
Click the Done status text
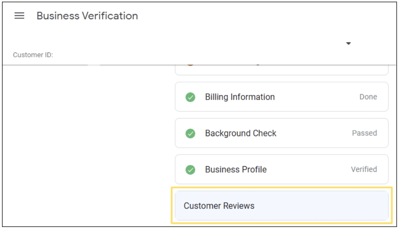click(368, 97)
